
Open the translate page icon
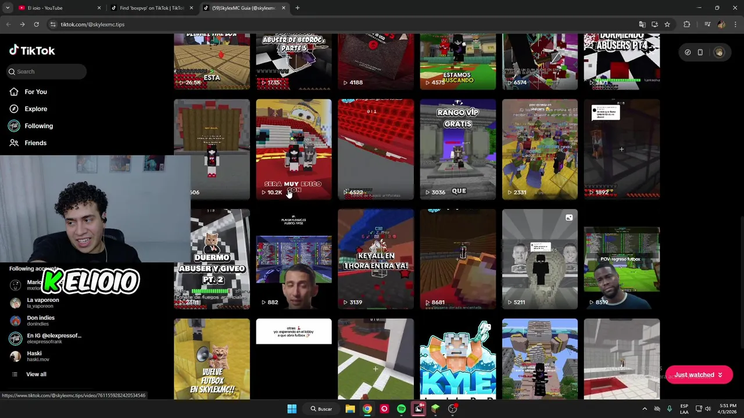[x=642, y=24]
